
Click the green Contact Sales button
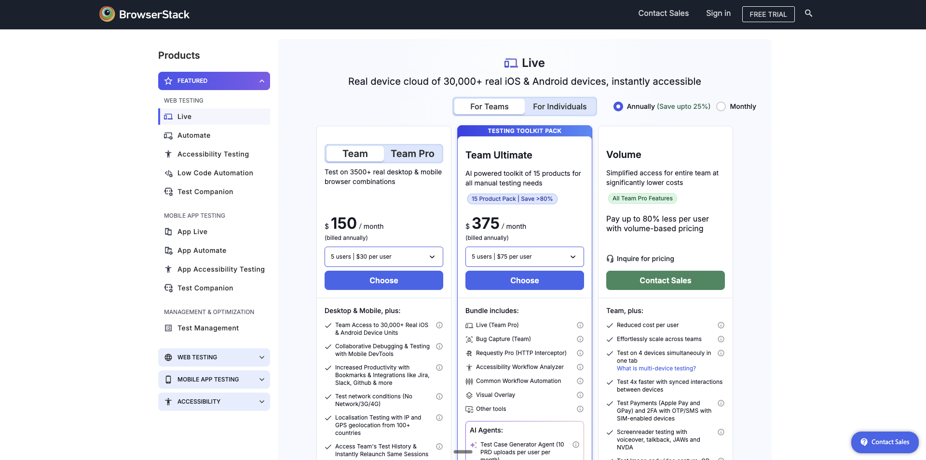pyautogui.click(x=666, y=280)
